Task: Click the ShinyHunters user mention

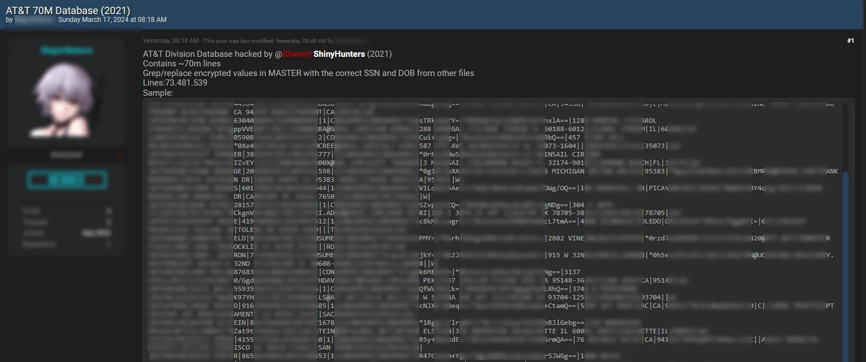Action: coord(339,54)
